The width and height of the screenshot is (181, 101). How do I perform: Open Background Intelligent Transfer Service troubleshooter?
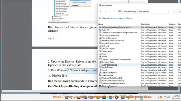[x=116, y=27]
